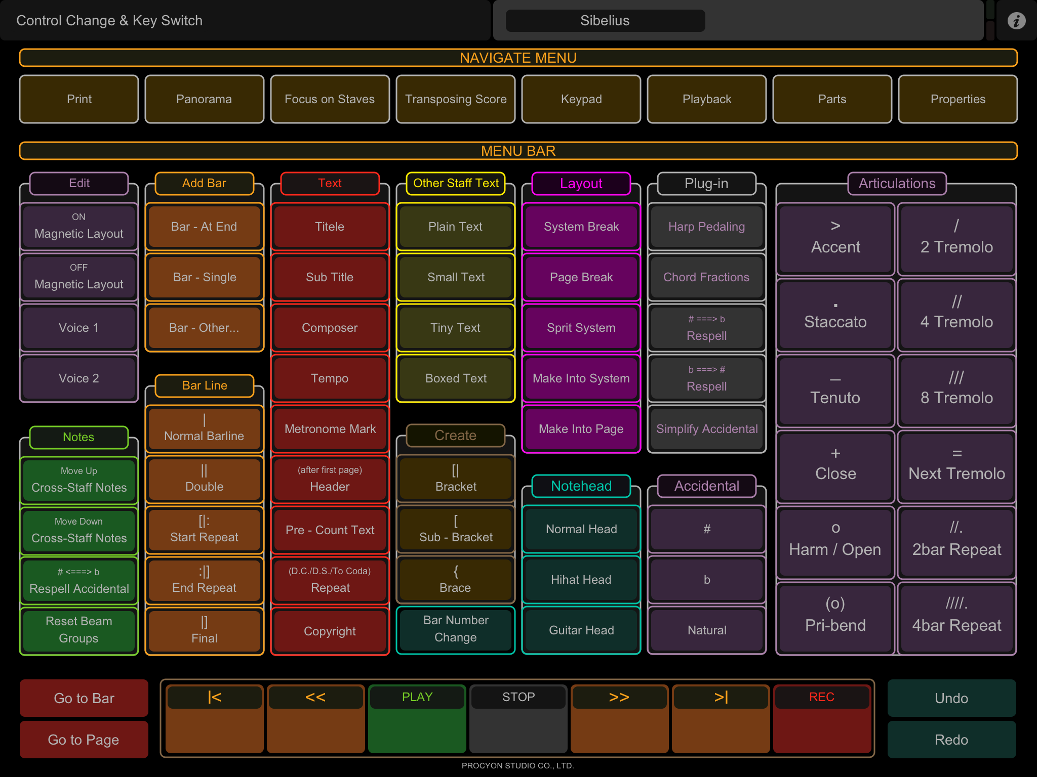Create a Sub - Bracket

point(456,529)
